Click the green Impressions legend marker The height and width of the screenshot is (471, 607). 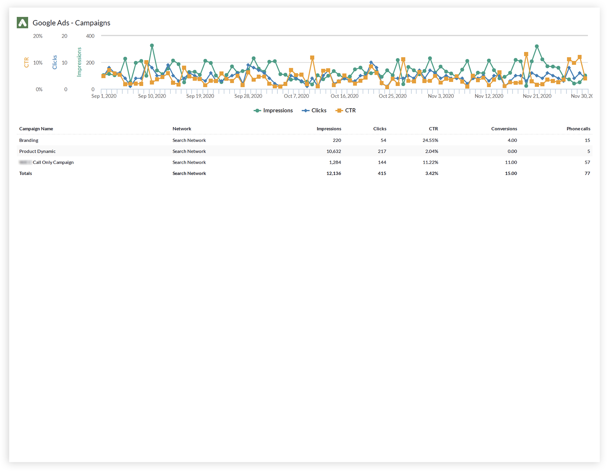tap(258, 111)
